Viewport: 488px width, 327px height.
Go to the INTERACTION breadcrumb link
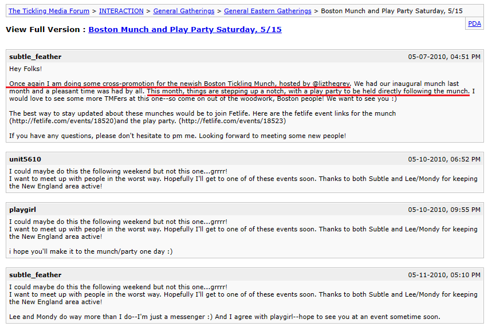pyautogui.click(x=121, y=11)
